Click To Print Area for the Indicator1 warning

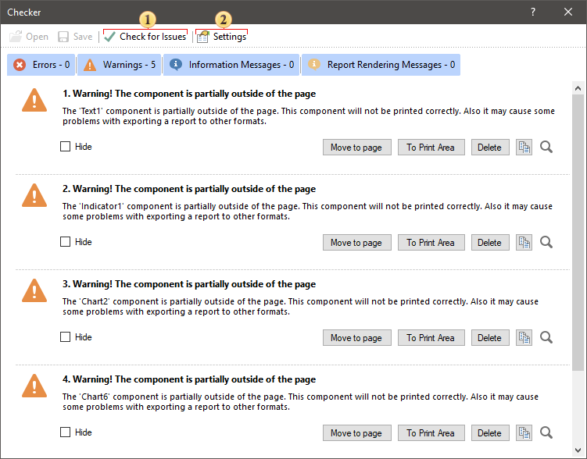pos(430,243)
